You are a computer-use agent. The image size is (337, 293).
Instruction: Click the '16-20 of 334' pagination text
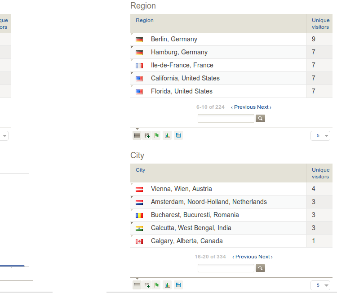tap(210, 257)
